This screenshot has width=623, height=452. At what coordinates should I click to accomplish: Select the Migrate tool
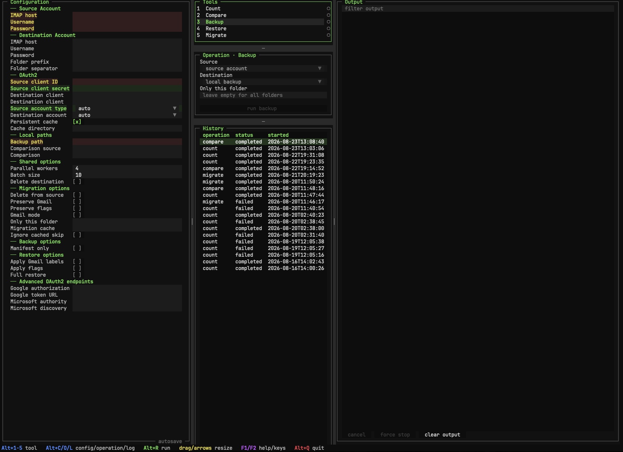click(x=260, y=35)
